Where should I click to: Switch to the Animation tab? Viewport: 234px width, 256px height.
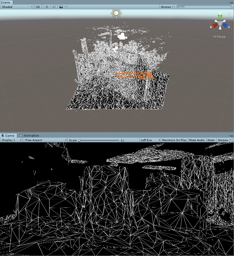(x=29, y=136)
